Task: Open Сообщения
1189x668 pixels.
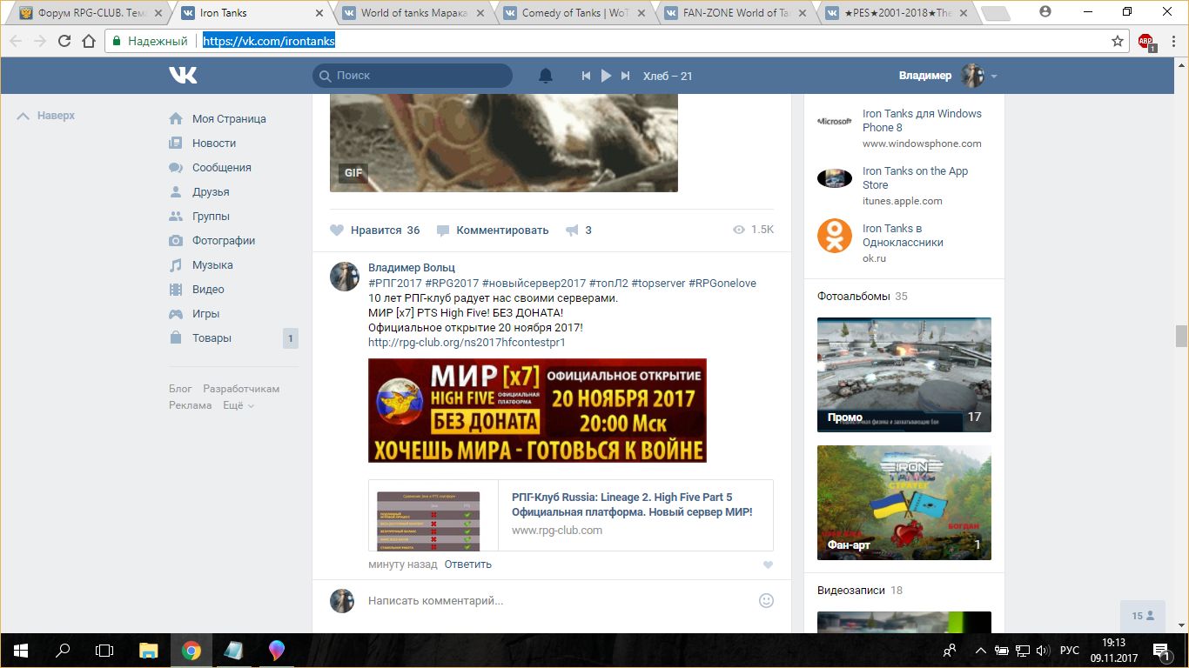Action: 222,168
